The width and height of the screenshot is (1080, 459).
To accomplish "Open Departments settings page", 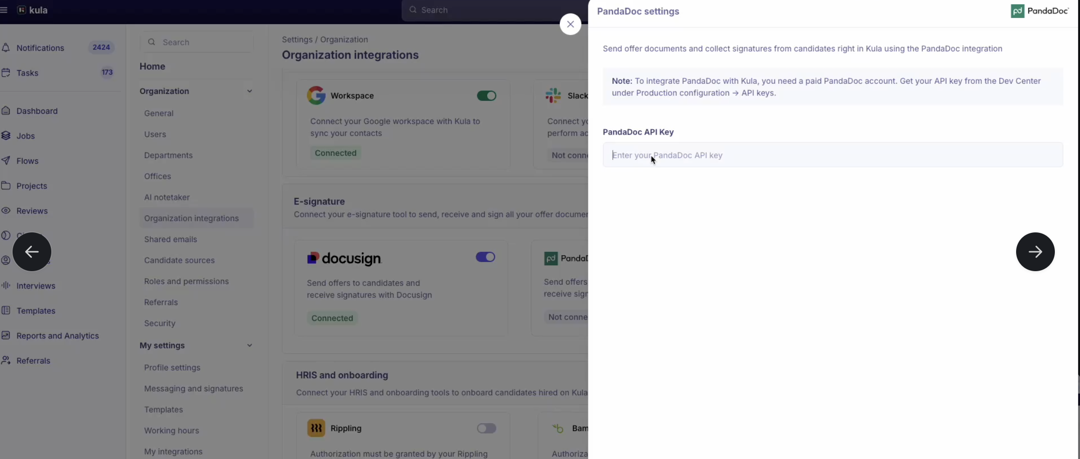I will coord(168,155).
